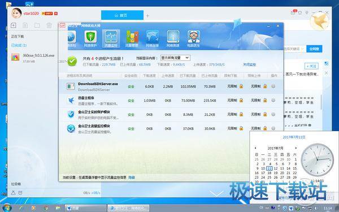
Task: Select the 迅雷主程序 process name
Action: tap(86, 98)
